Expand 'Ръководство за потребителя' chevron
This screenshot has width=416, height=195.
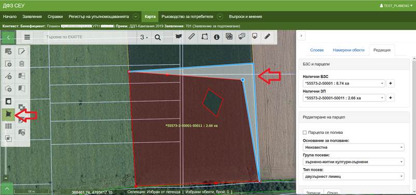[220, 17]
